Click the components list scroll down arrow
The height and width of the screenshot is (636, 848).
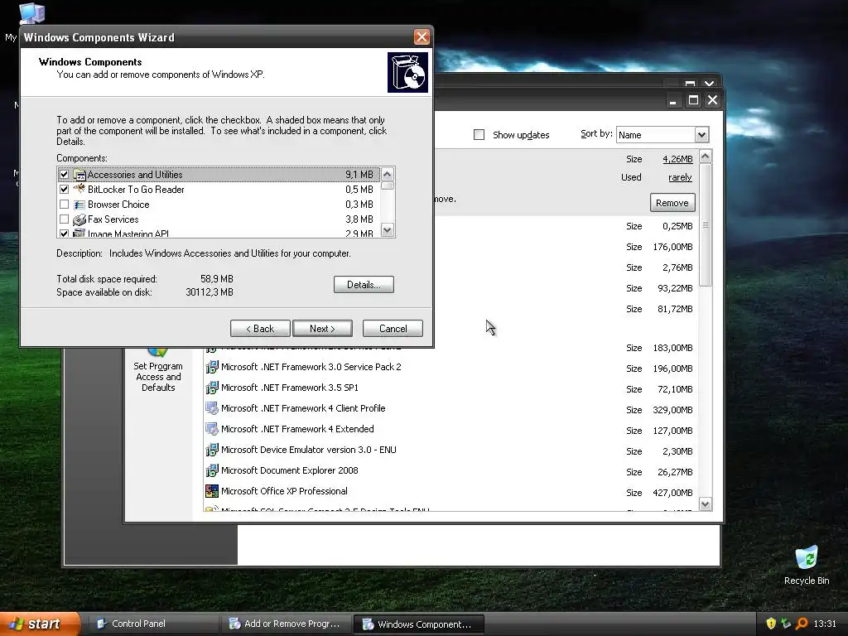[x=388, y=230]
